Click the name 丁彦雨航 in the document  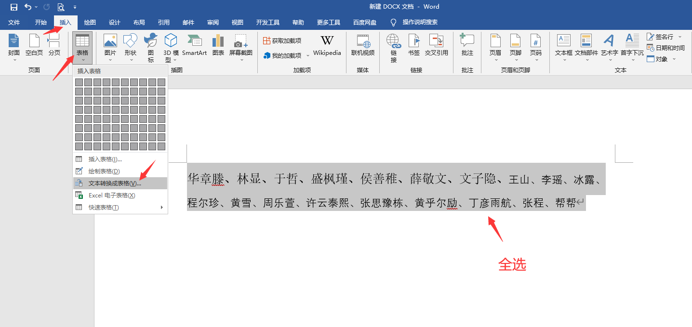coord(490,203)
